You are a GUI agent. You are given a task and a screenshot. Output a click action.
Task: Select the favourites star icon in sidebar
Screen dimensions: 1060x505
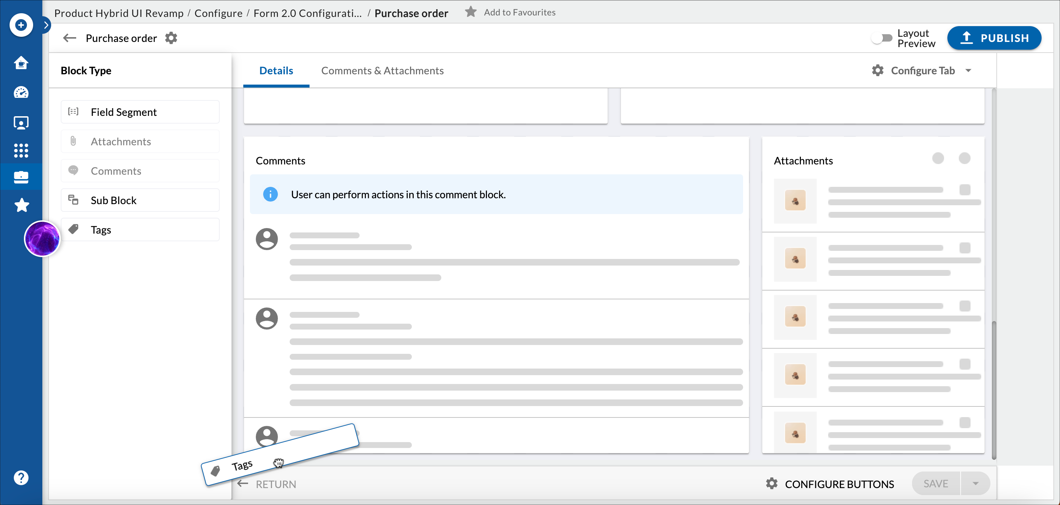point(21,205)
